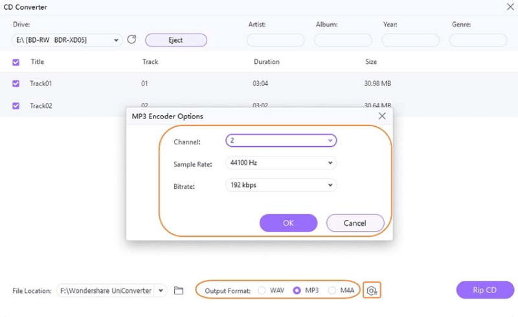Image resolution: width=518 pixels, height=317 pixels.
Task: Close the MP3 Encoder Options dialog
Action: click(x=382, y=116)
